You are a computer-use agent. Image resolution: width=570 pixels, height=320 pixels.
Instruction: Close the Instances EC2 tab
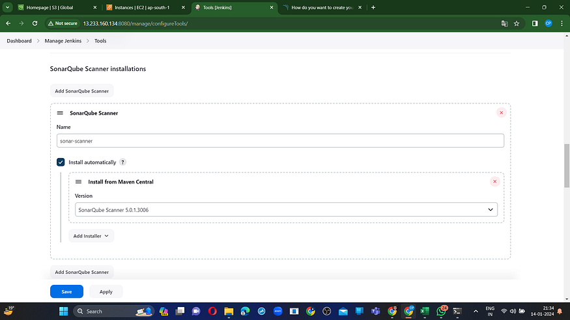pyautogui.click(x=183, y=7)
